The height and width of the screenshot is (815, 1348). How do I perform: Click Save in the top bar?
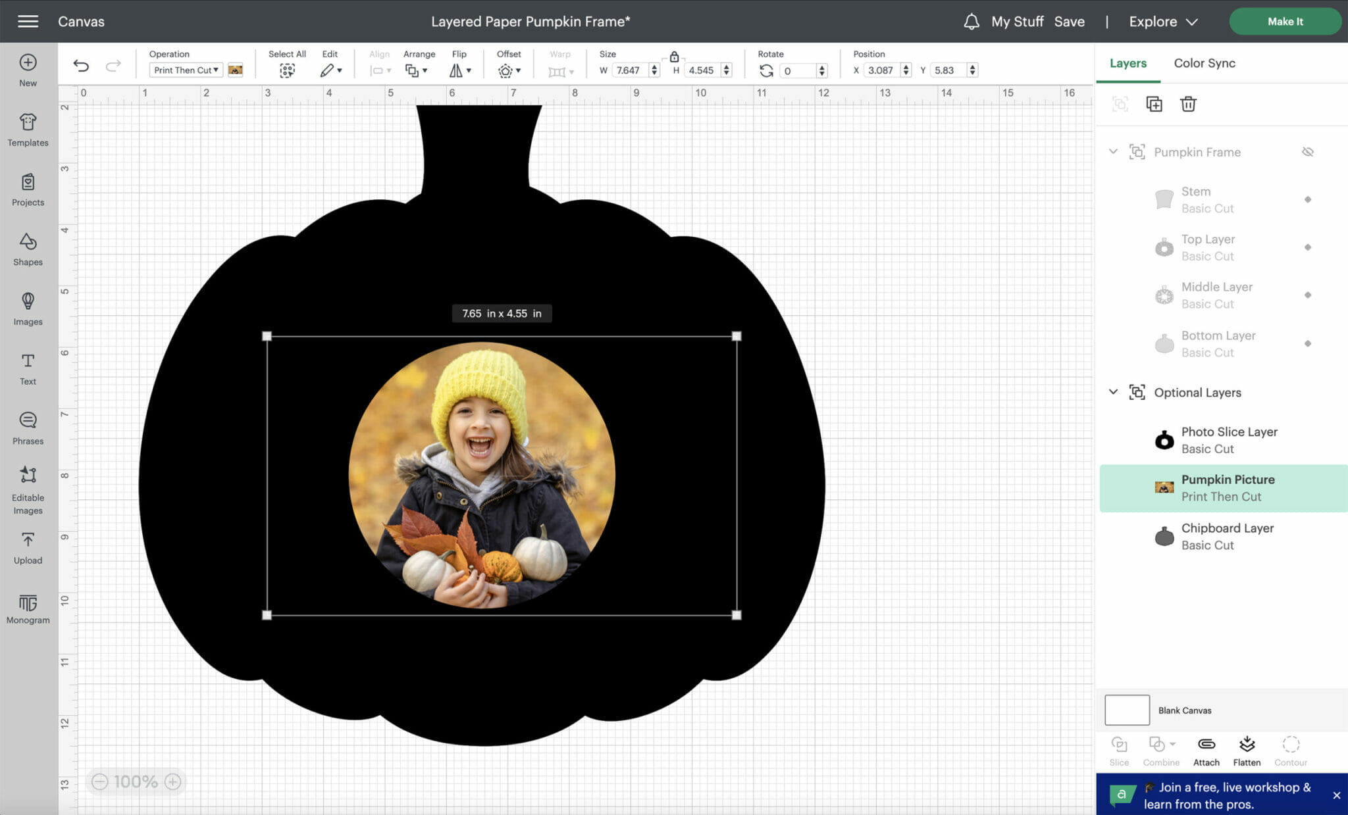(1070, 21)
